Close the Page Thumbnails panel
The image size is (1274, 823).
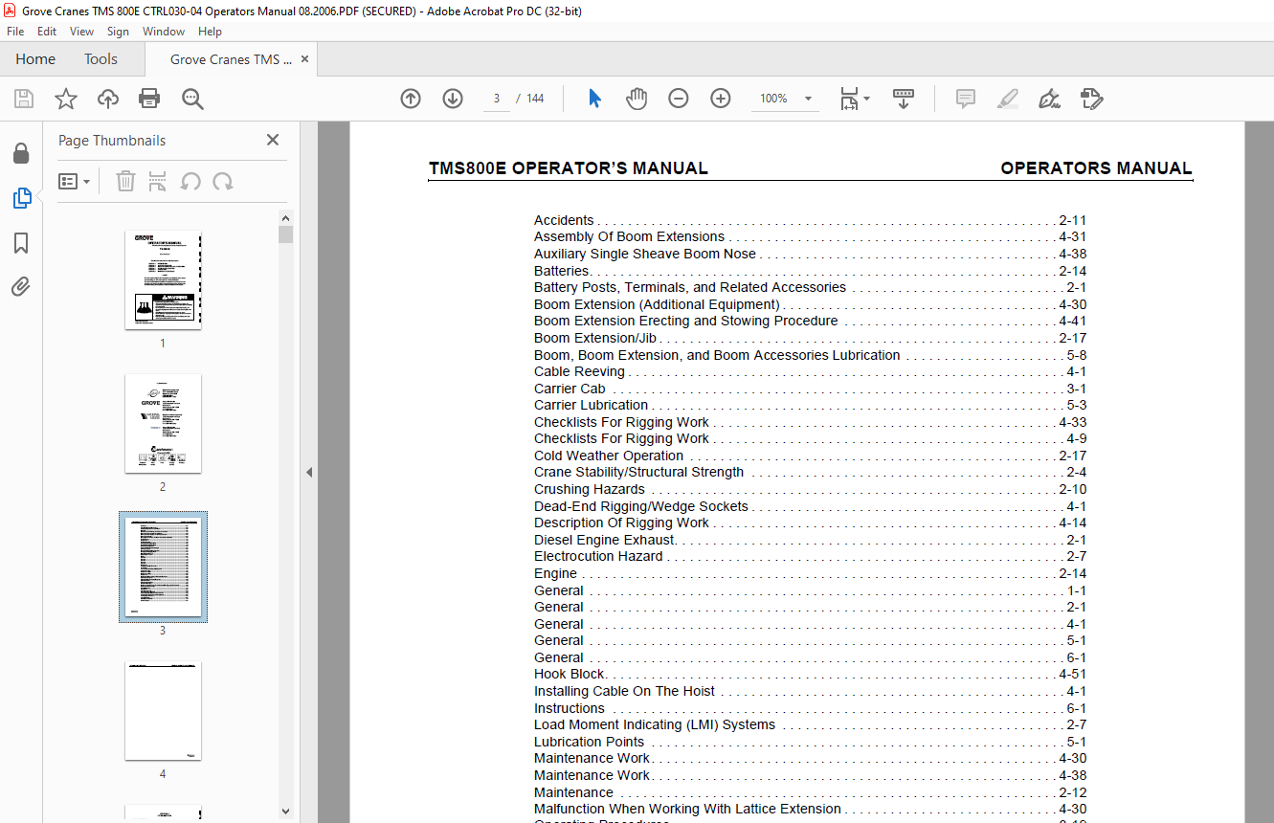[x=273, y=140]
